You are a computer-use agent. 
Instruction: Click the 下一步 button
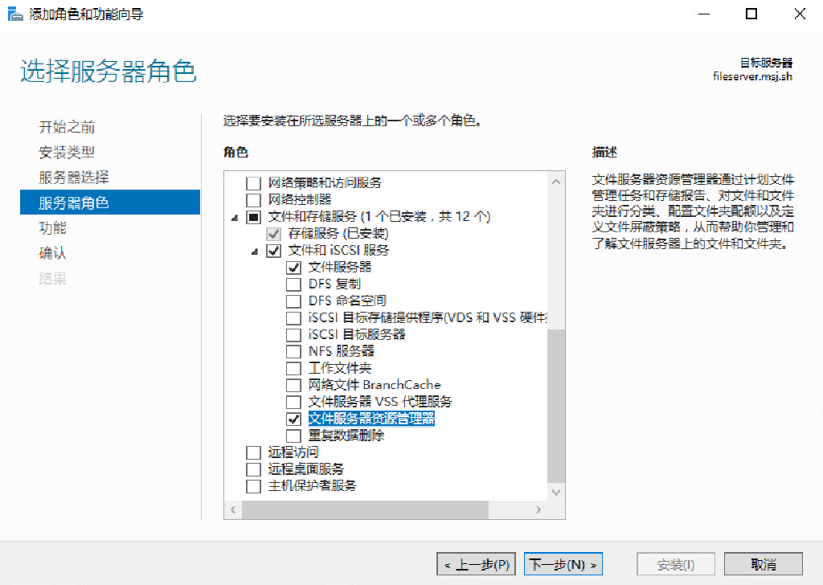coord(562,563)
